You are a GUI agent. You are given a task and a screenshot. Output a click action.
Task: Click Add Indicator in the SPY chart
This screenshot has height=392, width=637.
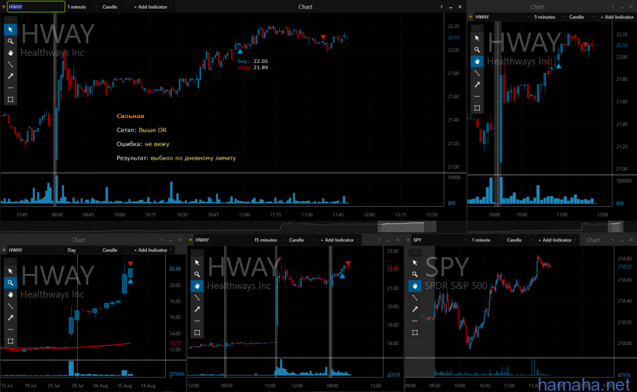(555, 240)
